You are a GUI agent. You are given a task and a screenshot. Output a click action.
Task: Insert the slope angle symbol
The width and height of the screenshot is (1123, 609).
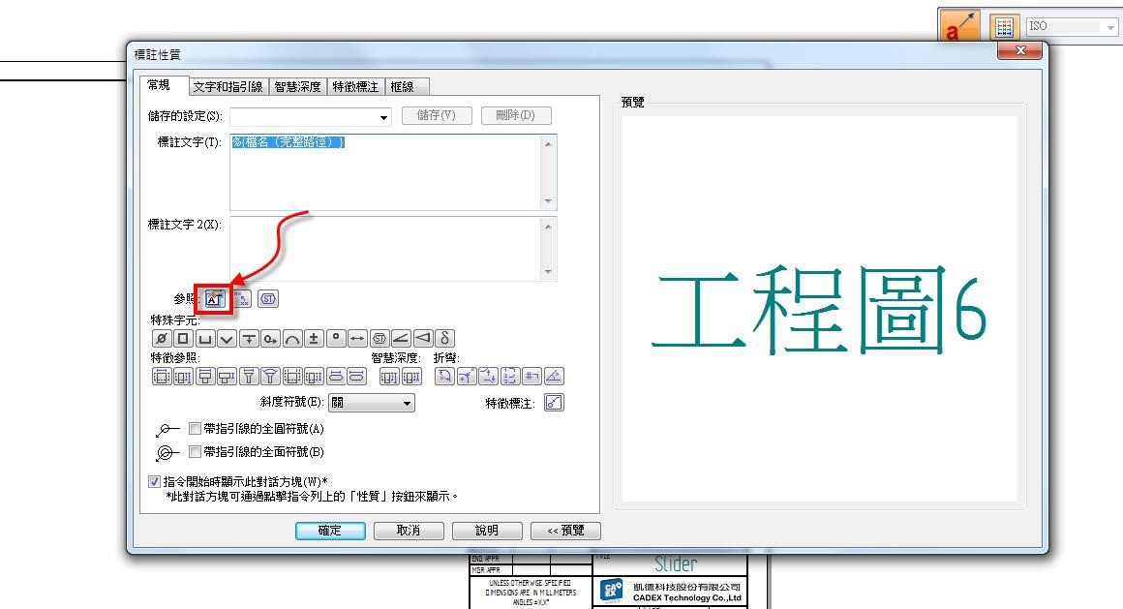tap(401, 338)
